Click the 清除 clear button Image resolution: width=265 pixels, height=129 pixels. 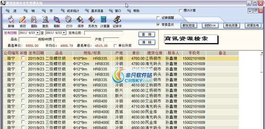(147, 42)
